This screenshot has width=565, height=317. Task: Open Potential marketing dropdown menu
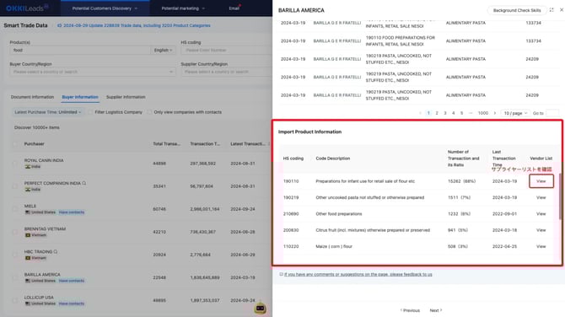[x=183, y=8]
